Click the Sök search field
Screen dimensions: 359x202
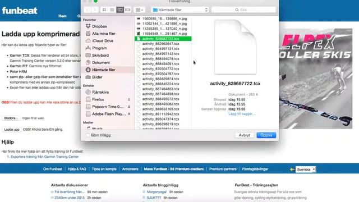243,10
